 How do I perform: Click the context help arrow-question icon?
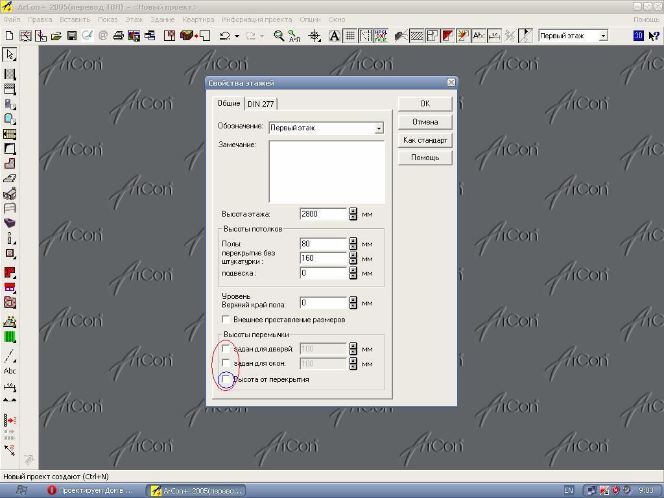click(654, 36)
